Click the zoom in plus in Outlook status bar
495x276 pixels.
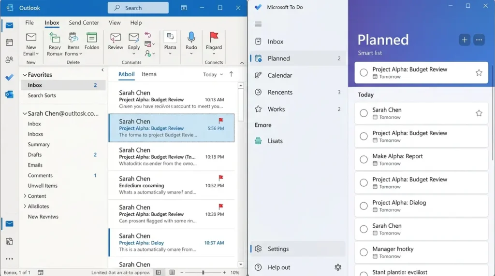click(x=224, y=272)
